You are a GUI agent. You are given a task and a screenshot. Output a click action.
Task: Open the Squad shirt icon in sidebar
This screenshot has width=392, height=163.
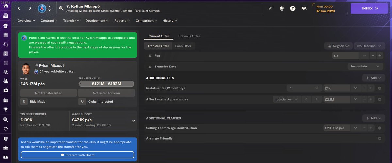click(6, 25)
